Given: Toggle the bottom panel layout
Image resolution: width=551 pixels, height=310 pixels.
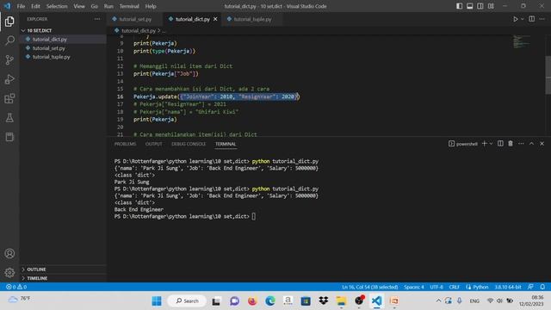Looking at the screenshot, I should (x=470, y=6).
